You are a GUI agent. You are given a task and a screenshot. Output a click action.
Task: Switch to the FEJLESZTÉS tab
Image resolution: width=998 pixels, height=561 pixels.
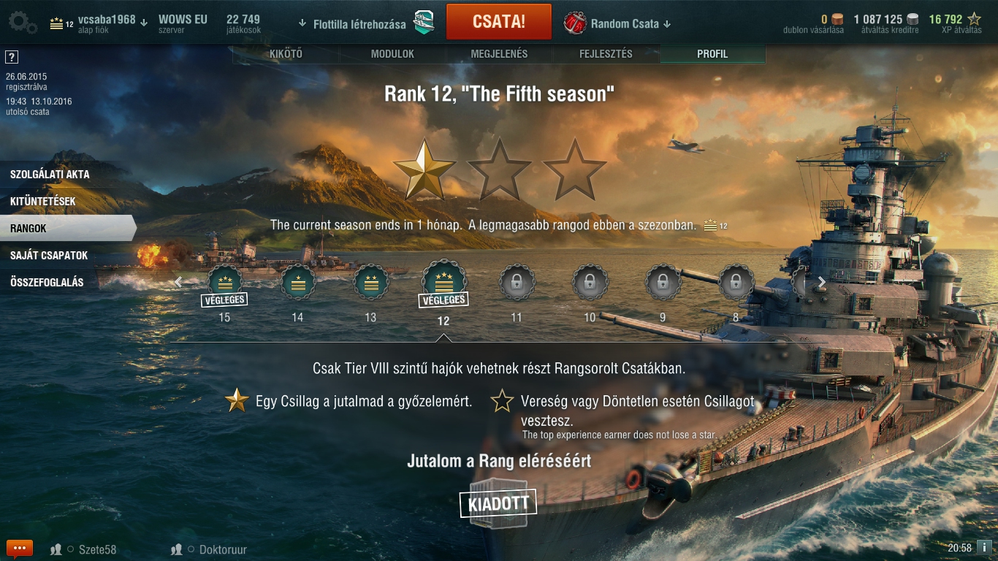click(x=606, y=54)
